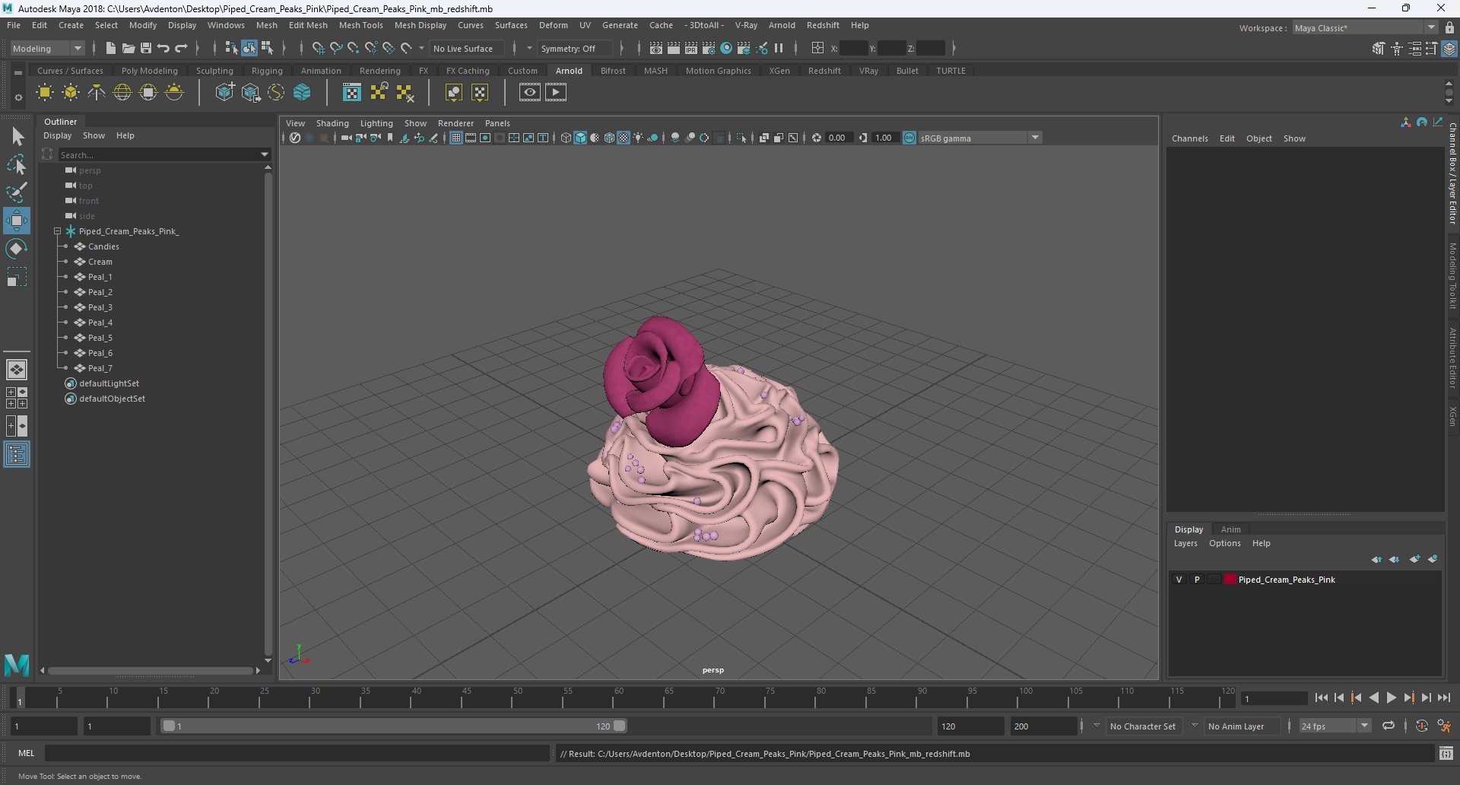The width and height of the screenshot is (1460, 785).
Task: Click the Undo arrow icon
Action: coord(163,48)
